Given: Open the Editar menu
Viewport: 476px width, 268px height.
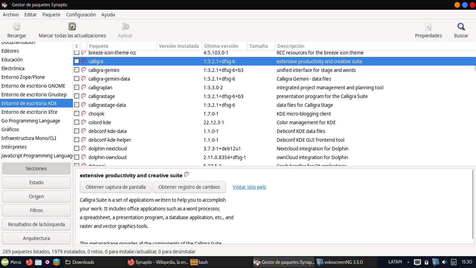Looking at the screenshot, I should click(x=31, y=15).
